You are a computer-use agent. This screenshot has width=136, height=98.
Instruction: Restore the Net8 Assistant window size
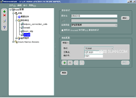click(131, 2)
